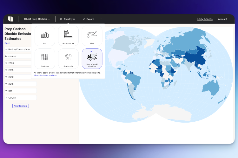Click the sigma icon beside COUNT
Viewport: 238px width, 158px height.
click(6, 98)
